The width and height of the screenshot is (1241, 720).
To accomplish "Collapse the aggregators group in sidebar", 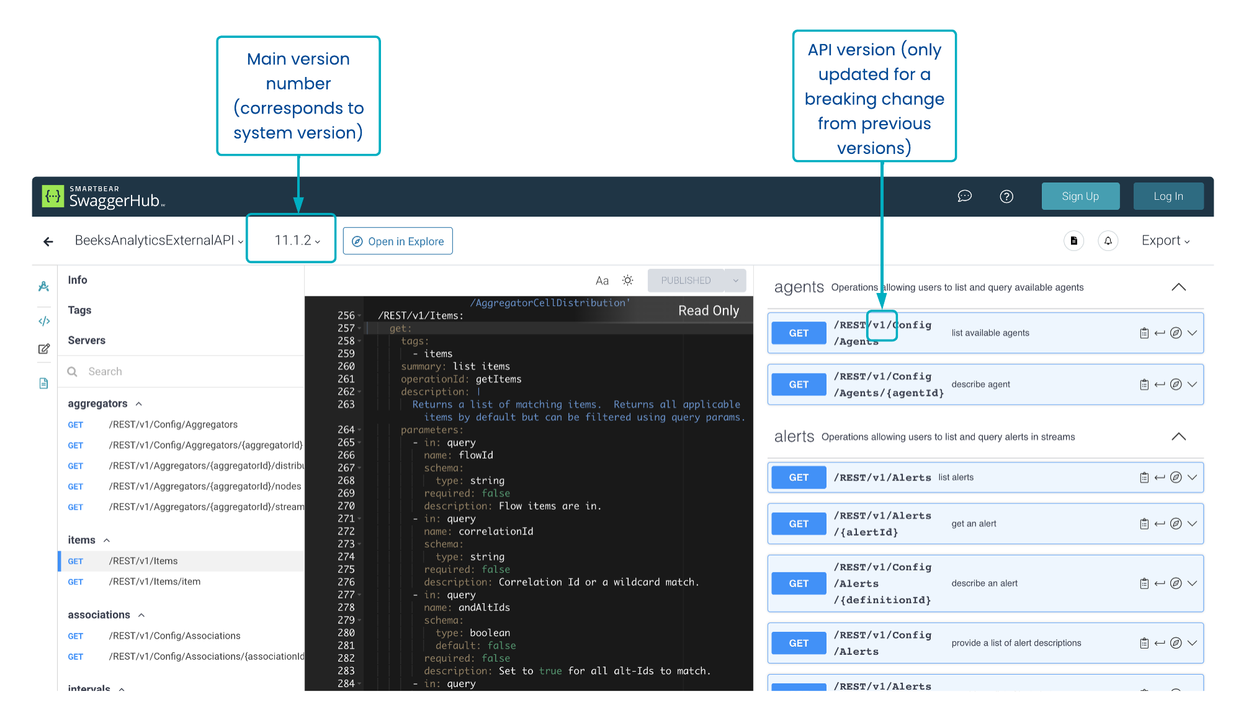I will (x=139, y=404).
